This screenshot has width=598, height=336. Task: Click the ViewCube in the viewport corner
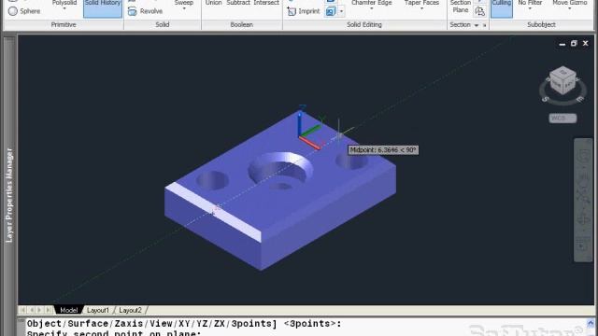coord(562,80)
